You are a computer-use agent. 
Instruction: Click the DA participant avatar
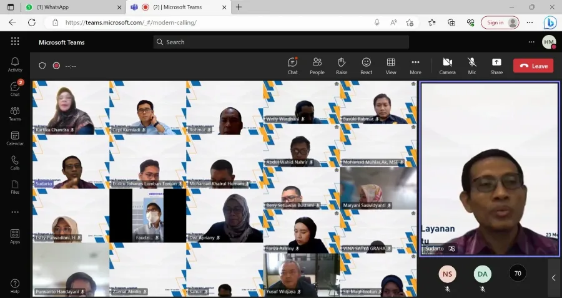[483, 274]
